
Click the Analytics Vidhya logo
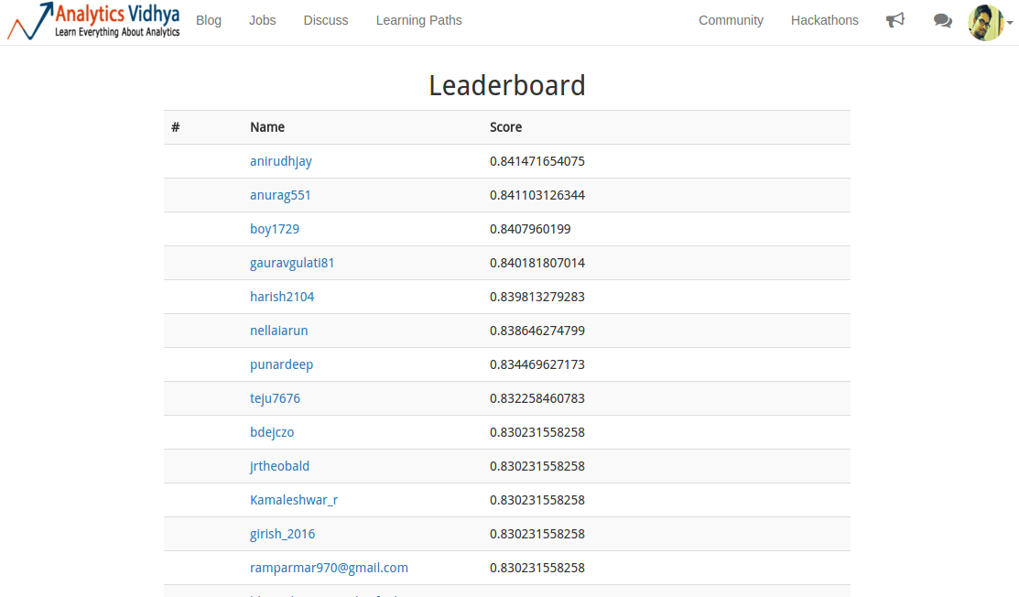(93, 21)
